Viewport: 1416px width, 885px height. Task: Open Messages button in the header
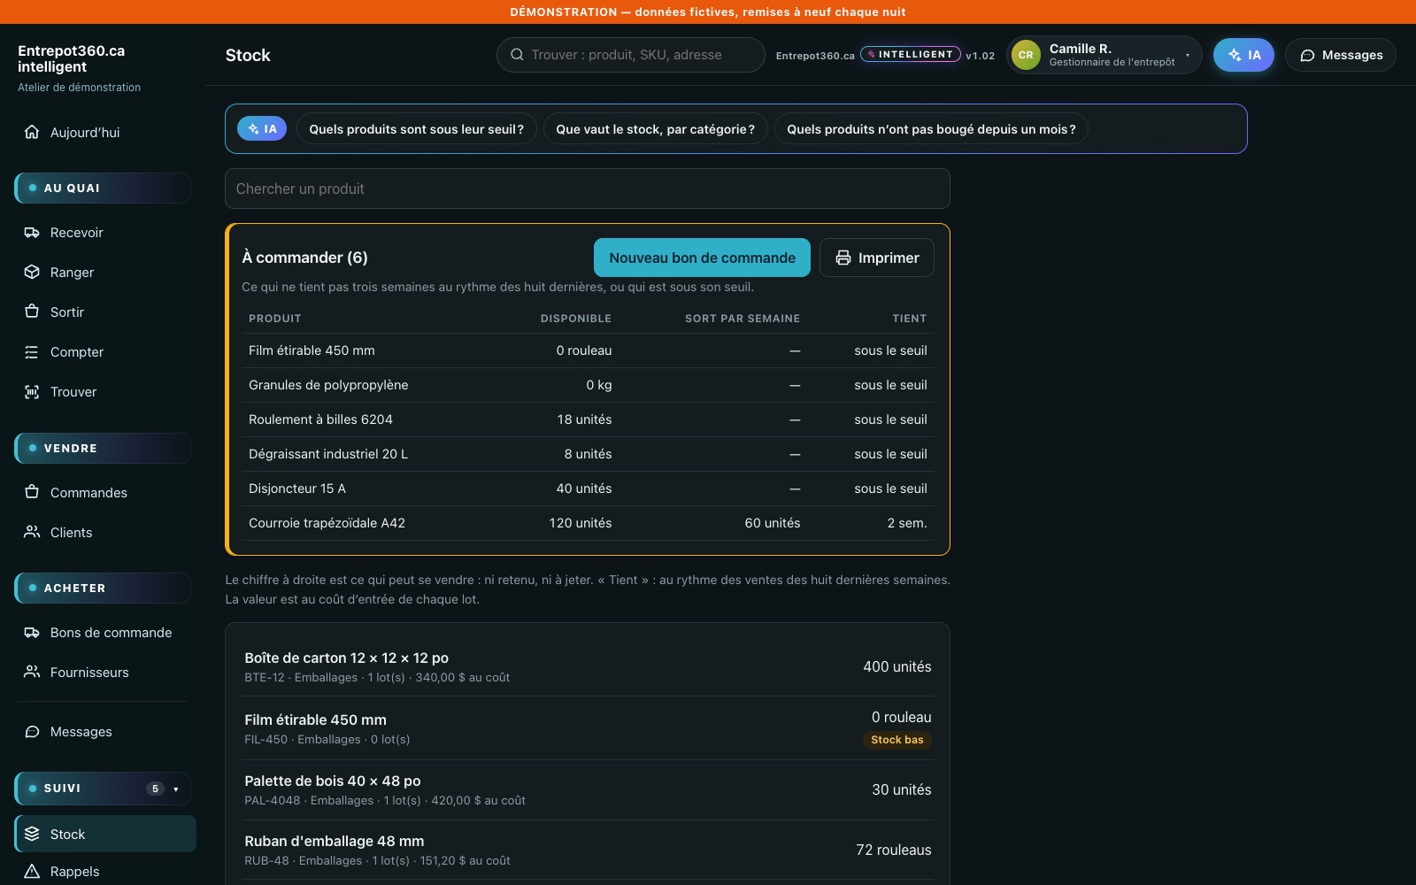pyautogui.click(x=1341, y=55)
